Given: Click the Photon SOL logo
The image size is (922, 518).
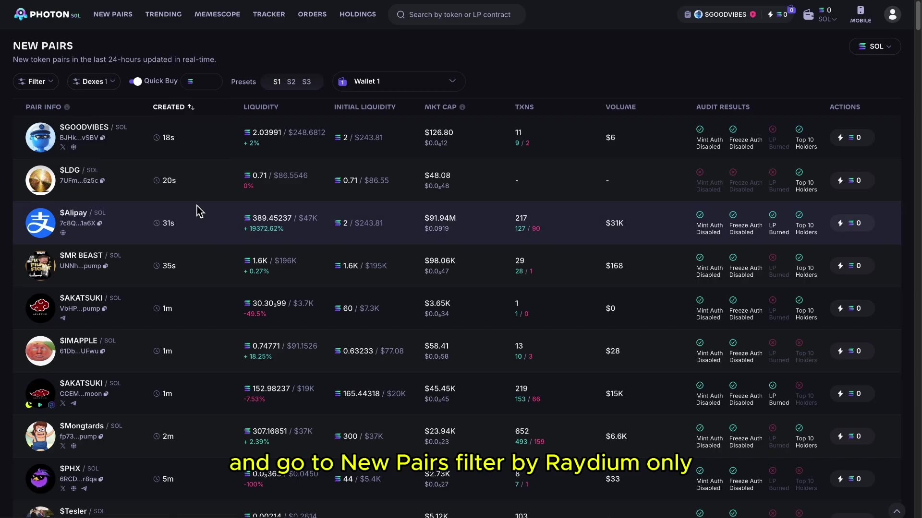Looking at the screenshot, I should tap(47, 14).
